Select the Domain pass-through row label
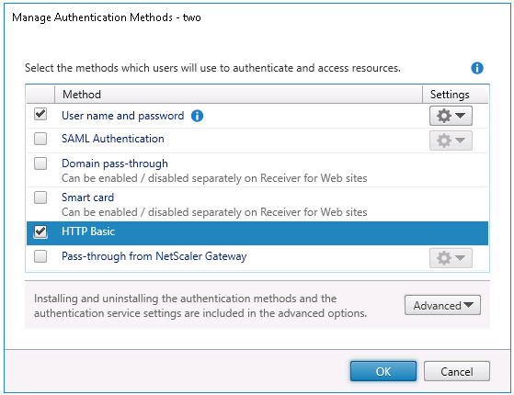The height and width of the screenshot is (395, 514). click(x=115, y=164)
